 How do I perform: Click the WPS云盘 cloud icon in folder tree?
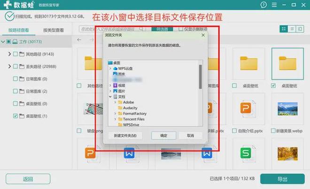[115, 68]
